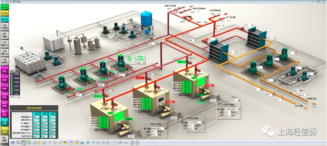Toggle the green BLR3_V valve label
Viewport: 327px width, 146px height.
pyautogui.click(x=97, y=97)
